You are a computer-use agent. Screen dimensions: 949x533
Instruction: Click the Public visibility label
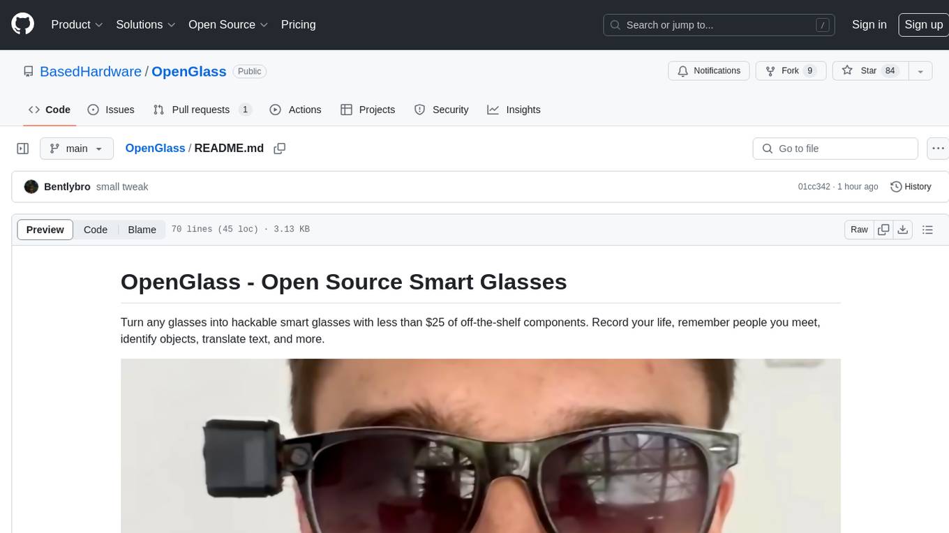click(x=249, y=71)
